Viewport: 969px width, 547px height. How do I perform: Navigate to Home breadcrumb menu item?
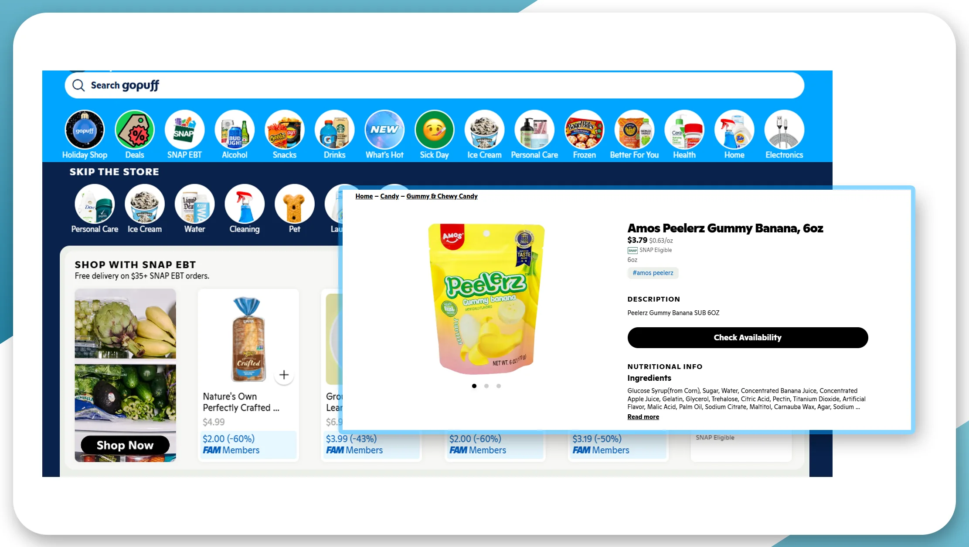tap(364, 196)
